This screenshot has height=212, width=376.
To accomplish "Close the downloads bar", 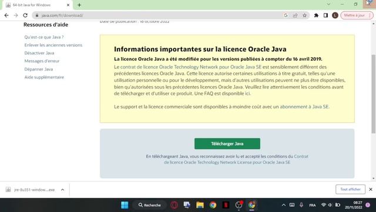I will tap(371, 190).
